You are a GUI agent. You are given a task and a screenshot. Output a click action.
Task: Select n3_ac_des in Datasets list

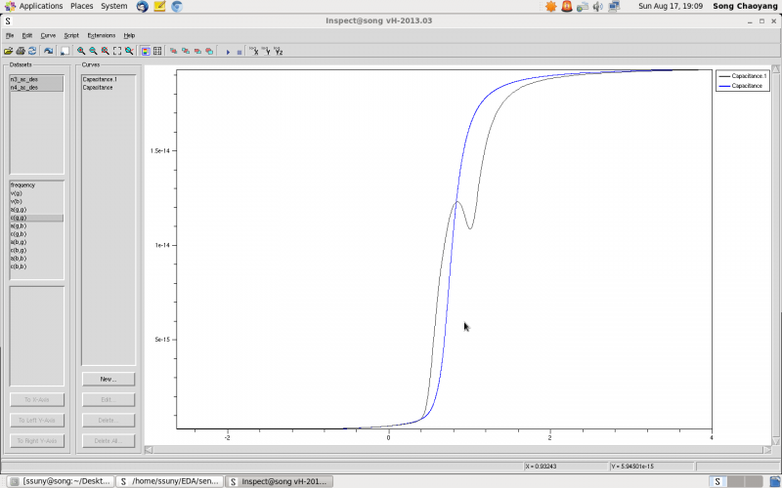24,79
